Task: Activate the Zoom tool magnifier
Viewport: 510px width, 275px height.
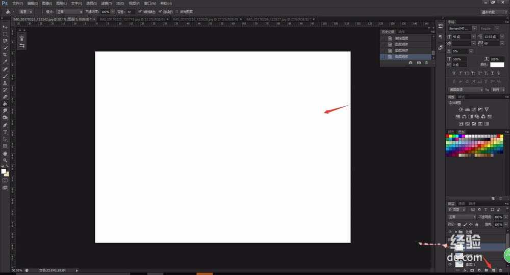Action: pyautogui.click(x=5, y=160)
